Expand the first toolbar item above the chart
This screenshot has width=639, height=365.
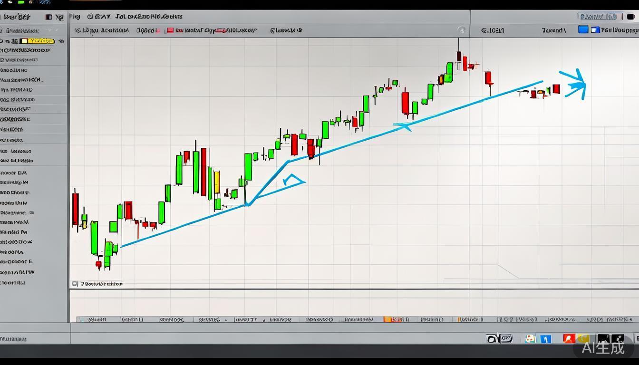(x=101, y=30)
